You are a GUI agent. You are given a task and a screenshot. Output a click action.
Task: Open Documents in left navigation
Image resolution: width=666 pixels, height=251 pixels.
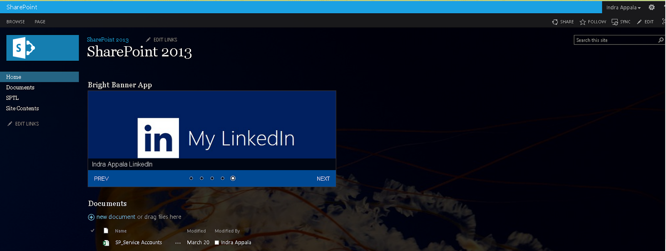click(x=20, y=87)
